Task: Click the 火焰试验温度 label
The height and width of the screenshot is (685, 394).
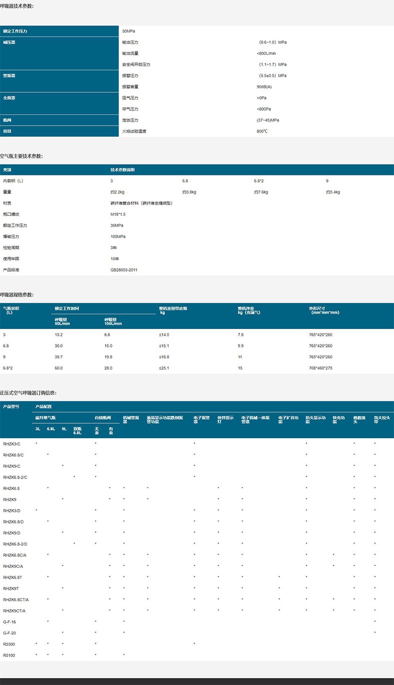Action: (x=134, y=132)
